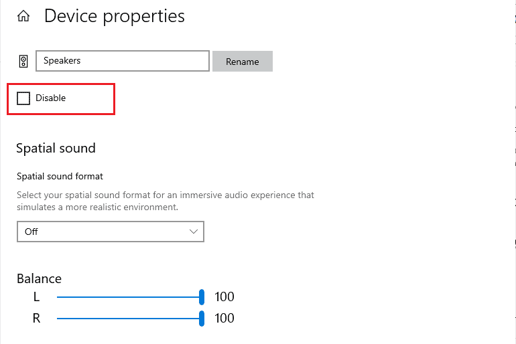Click the right channel balance slider handle
The width and height of the screenshot is (516, 344).
[x=202, y=319]
